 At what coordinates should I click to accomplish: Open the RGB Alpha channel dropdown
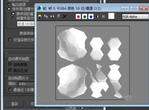pyautogui.click(x=135, y=17)
